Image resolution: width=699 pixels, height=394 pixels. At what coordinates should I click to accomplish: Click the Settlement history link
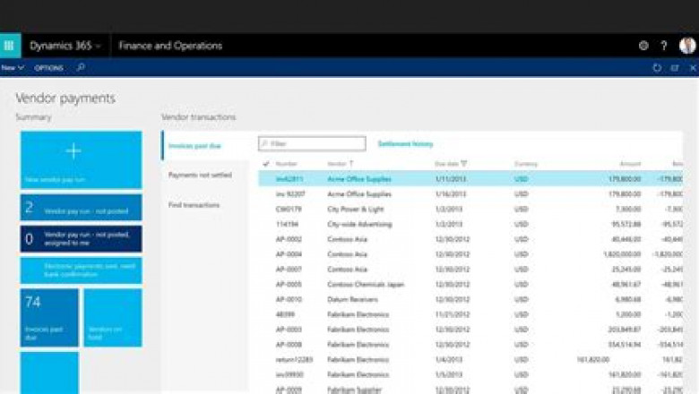[405, 143]
